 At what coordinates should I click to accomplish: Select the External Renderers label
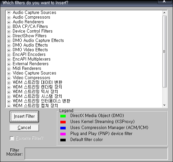pos(31,64)
